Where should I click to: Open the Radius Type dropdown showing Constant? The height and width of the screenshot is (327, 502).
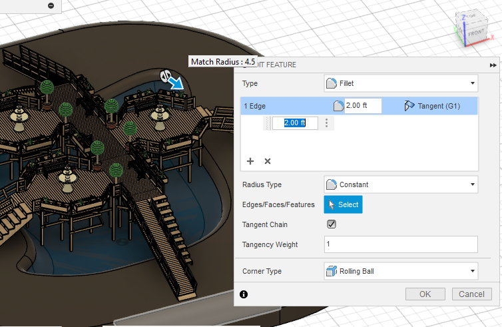point(401,184)
